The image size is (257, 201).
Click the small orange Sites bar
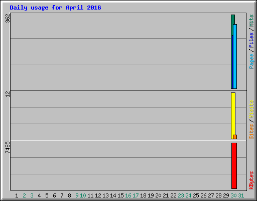click(x=235, y=137)
